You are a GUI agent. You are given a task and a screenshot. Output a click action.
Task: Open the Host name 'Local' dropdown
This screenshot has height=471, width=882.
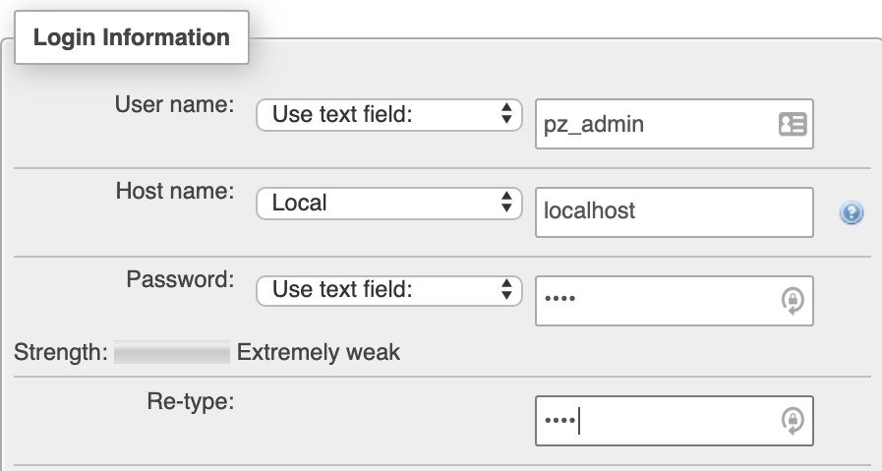pyautogui.click(x=389, y=204)
